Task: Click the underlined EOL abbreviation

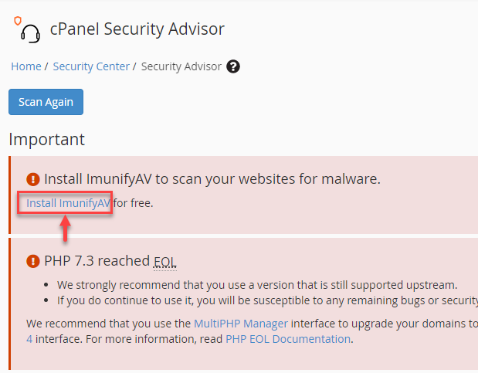Action: pyautogui.click(x=165, y=261)
